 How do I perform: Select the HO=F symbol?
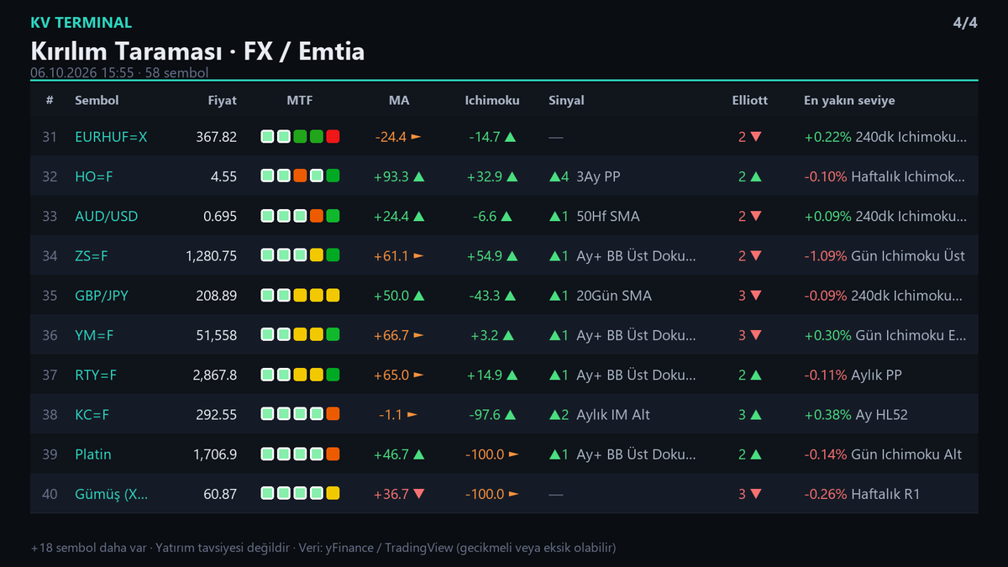coord(93,176)
